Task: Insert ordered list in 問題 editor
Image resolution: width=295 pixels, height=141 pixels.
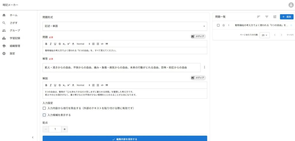Action: tap(93, 44)
